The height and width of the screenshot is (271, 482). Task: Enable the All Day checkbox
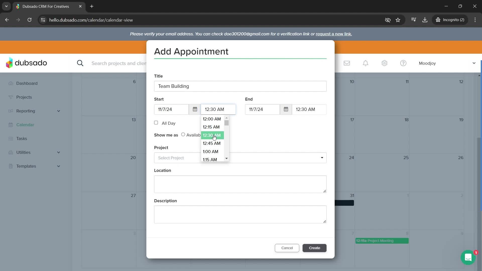(x=156, y=123)
